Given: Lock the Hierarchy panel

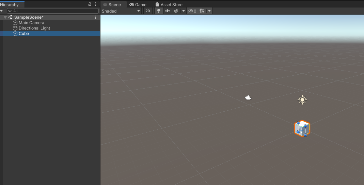Looking at the screenshot, I should (90, 4).
